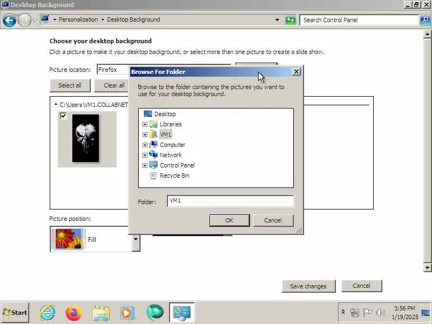This screenshot has width=432, height=324.
Task: Click the Select all button
Action: (x=70, y=85)
